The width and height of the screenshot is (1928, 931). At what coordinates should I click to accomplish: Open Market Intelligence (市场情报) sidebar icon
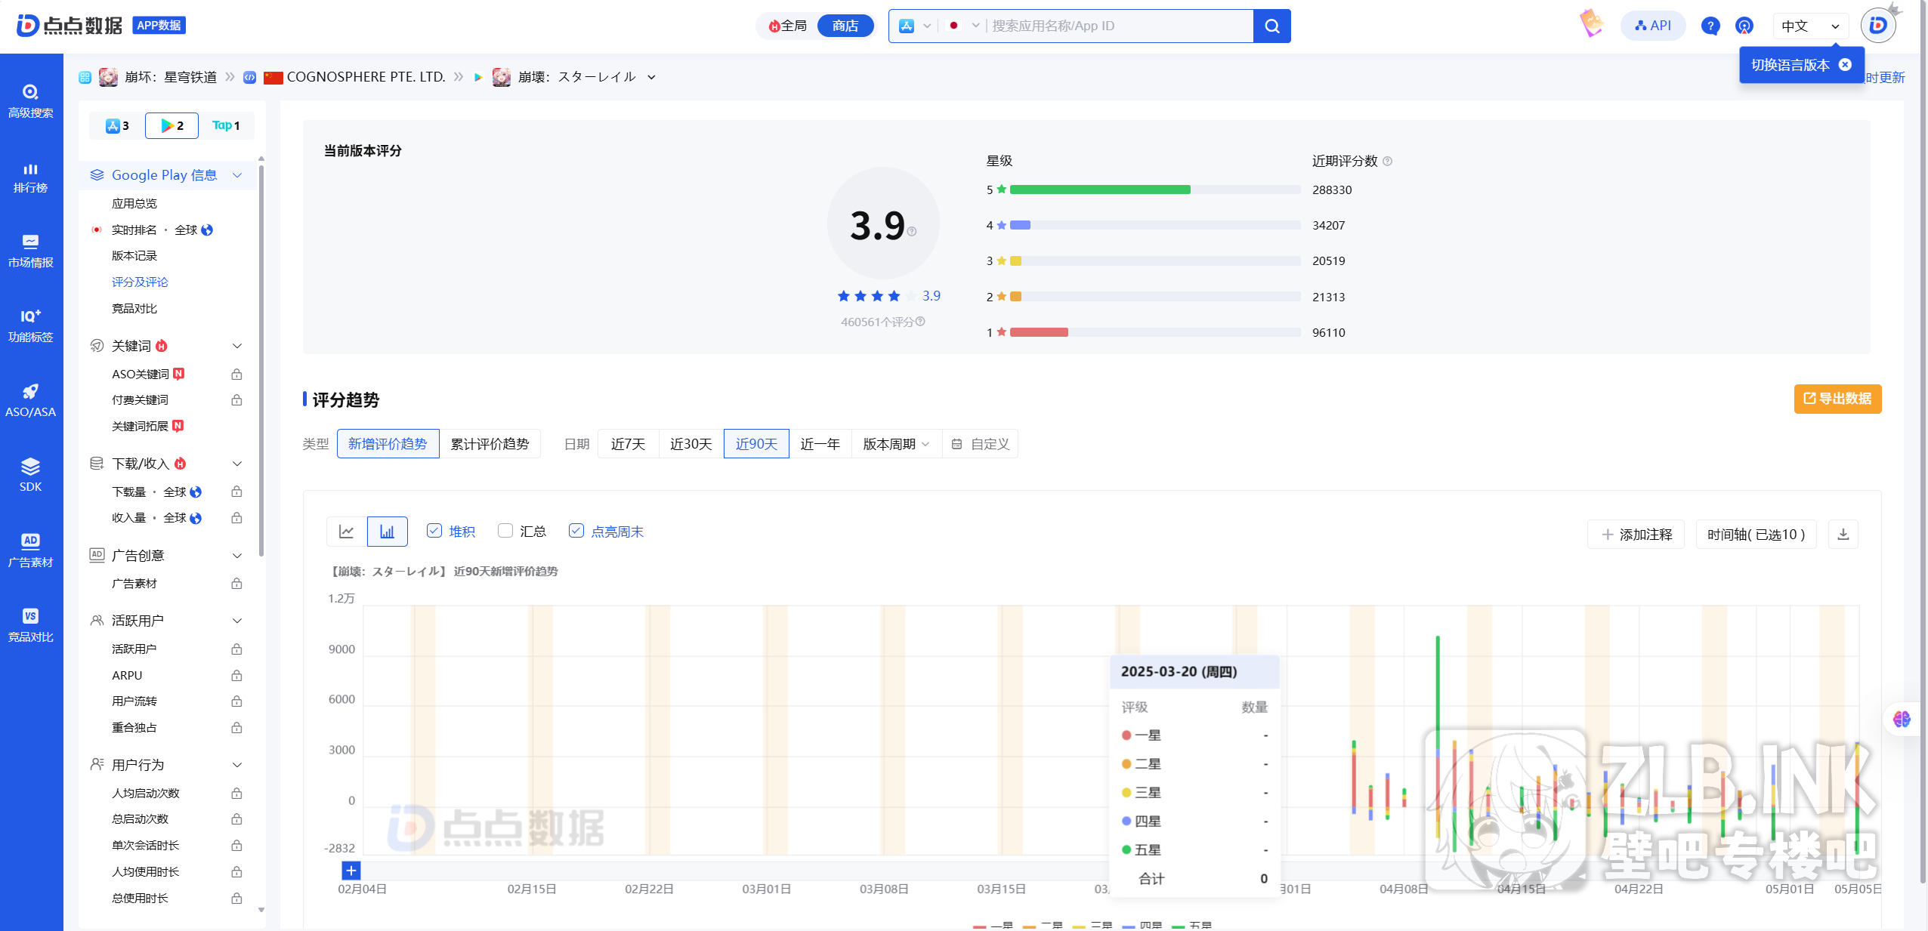pyautogui.click(x=30, y=251)
